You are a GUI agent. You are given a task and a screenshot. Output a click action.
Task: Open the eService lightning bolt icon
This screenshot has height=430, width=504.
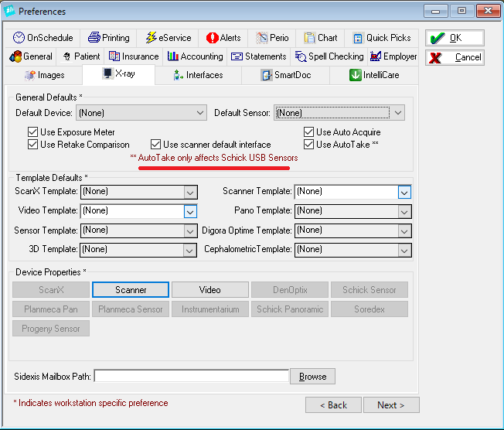[151, 38]
